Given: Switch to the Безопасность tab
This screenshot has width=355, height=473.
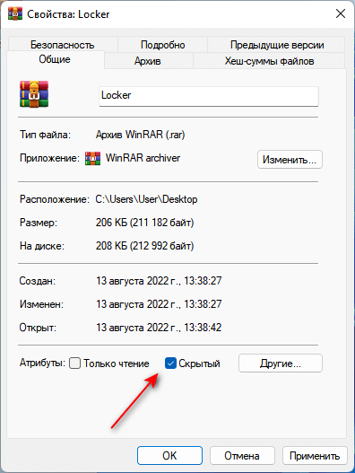Looking at the screenshot, I should point(63,45).
